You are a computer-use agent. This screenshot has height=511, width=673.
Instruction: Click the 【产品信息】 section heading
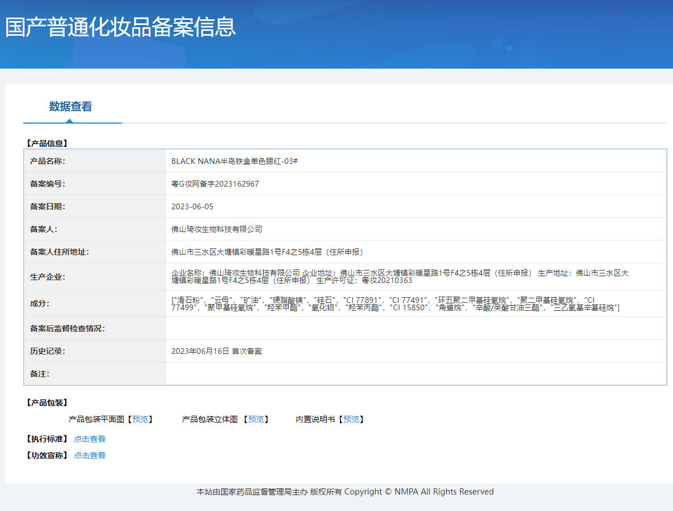pyautogui.click(x=47, y=143)
